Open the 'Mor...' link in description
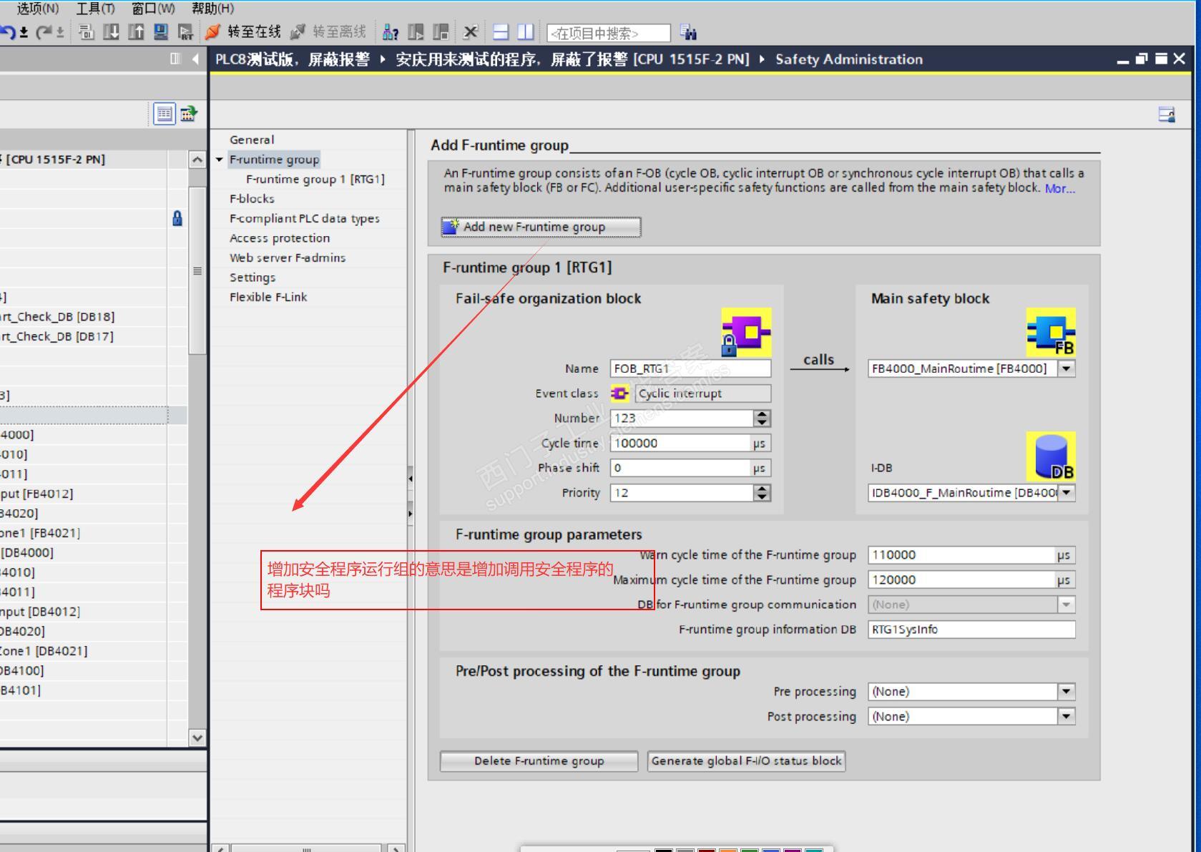The width and height of the screenshot is (1201, 852). click(1059, 189)
